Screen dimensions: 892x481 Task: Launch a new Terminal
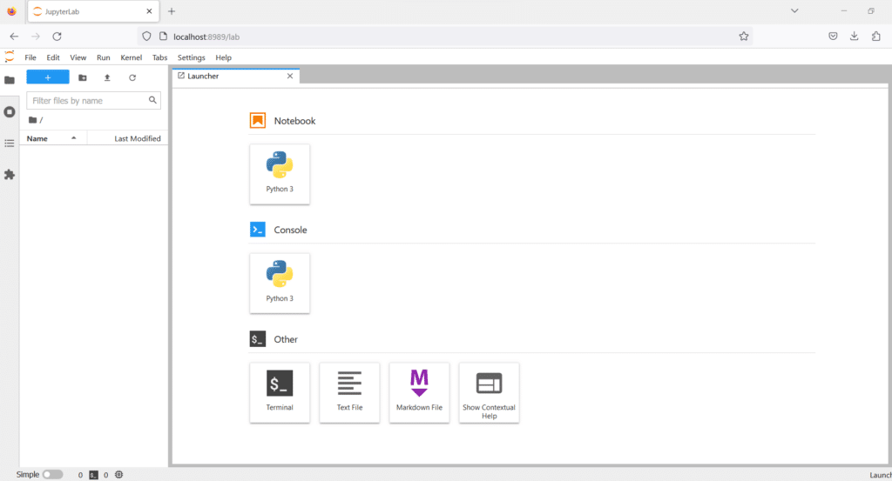[x=280, y=392]
